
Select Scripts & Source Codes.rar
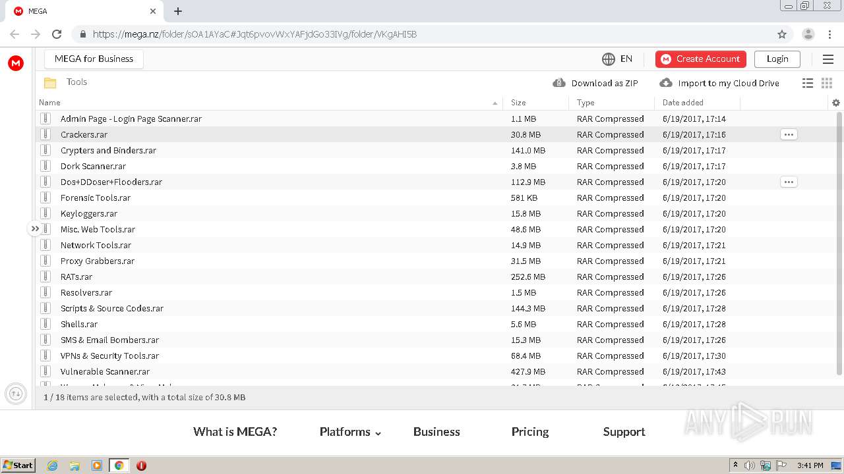[112, 308]
